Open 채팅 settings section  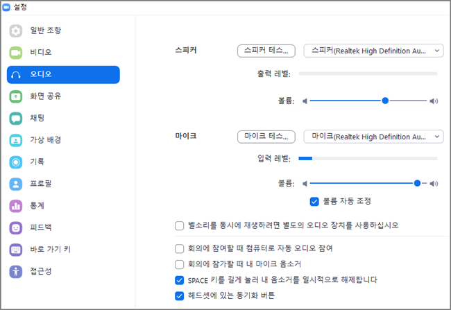click(x=63, y=118)
